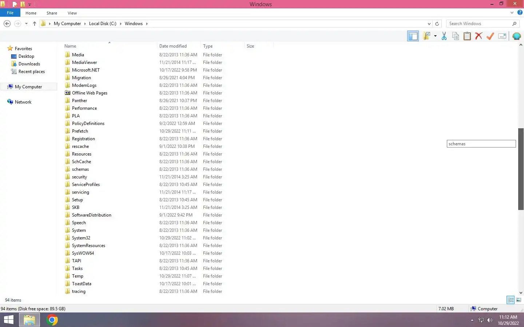The height and width of the screenshot is (327, 524).
Task: Switch to the Home ribbon tab
Action: pyautogui.click(x=31, y=13)
